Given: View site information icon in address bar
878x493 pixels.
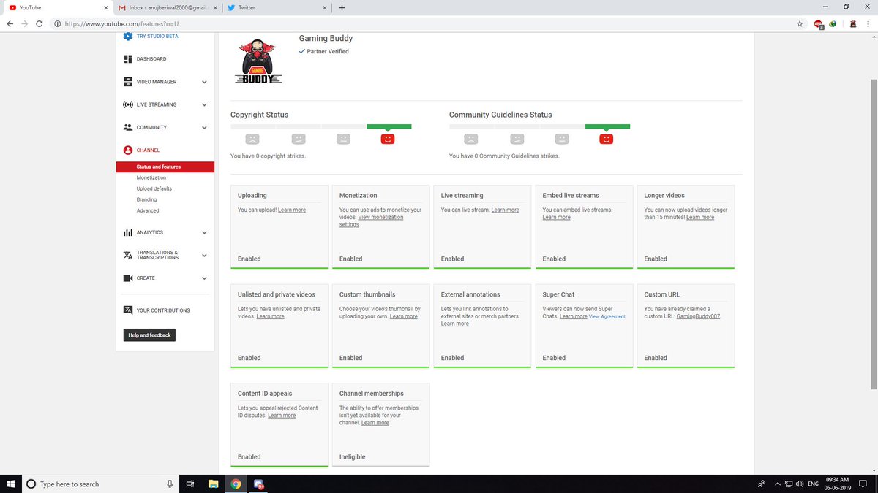Looking at the screenshot, I should 58,23.
